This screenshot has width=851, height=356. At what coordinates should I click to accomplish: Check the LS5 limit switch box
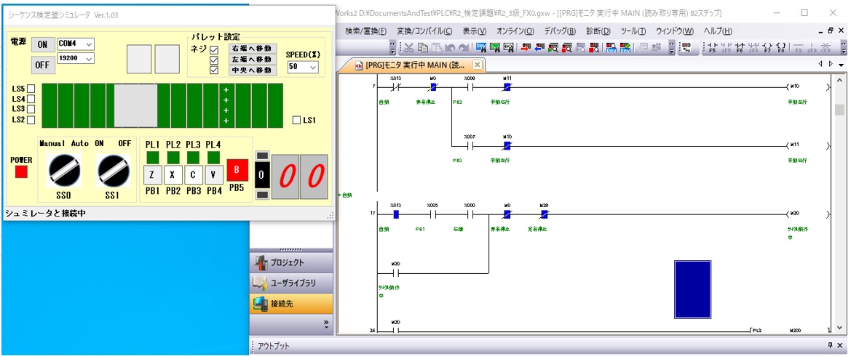(x=31, y=89)
